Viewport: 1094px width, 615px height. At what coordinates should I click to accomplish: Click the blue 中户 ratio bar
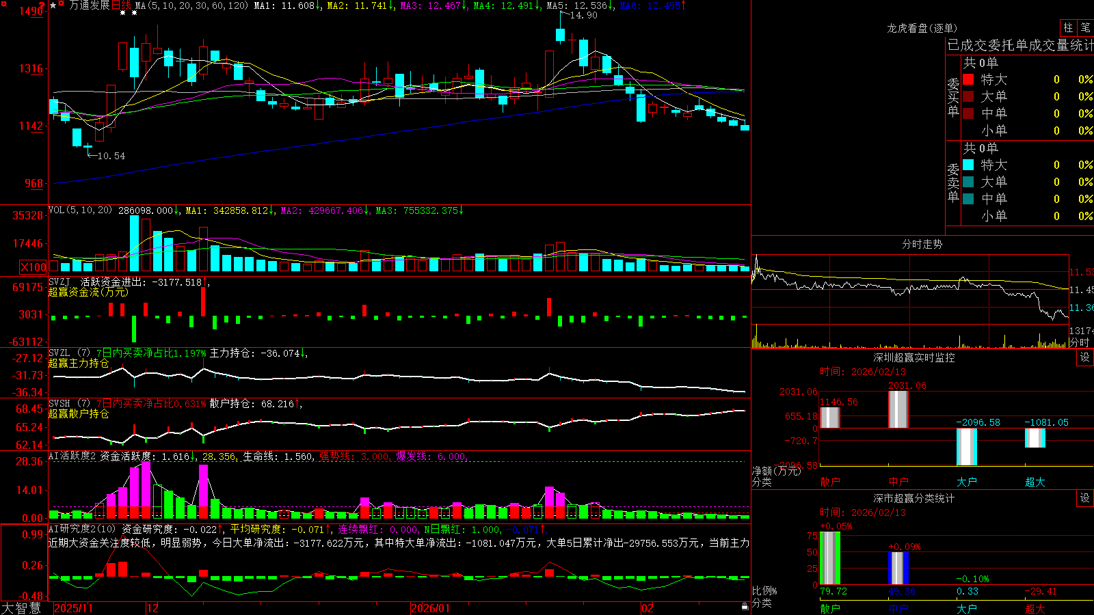898,568
